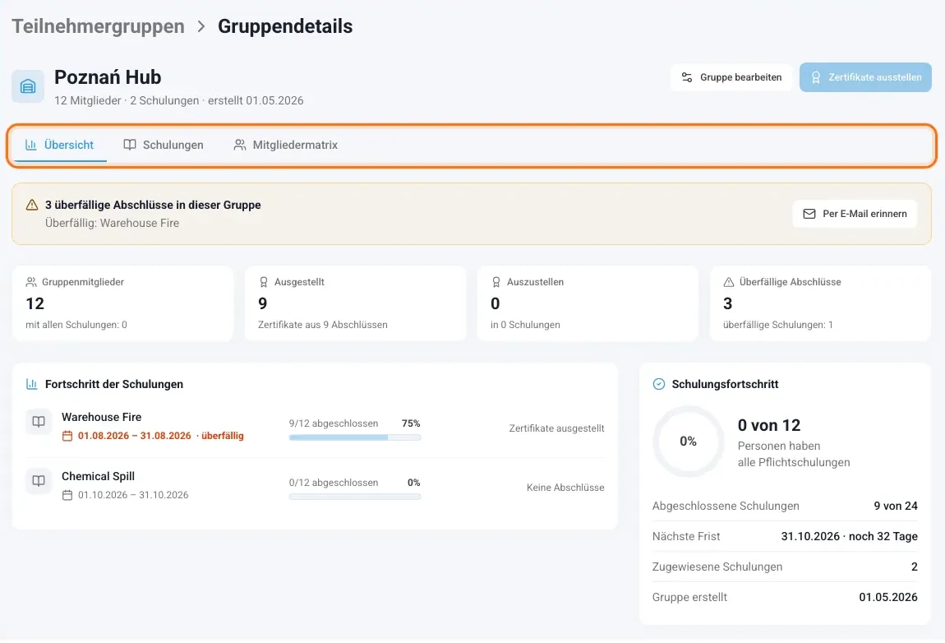Click the book icon on Schulungen tab
Screen dimensions: 945x643
click(130, 145)
